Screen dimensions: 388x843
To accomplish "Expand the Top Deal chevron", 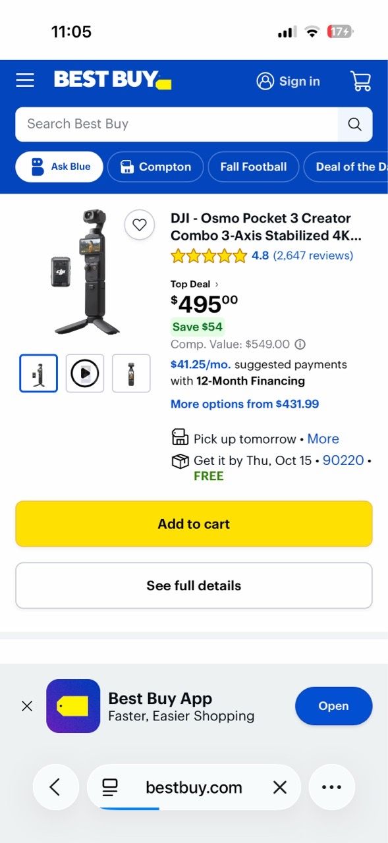I will click(x=217, y=285).
